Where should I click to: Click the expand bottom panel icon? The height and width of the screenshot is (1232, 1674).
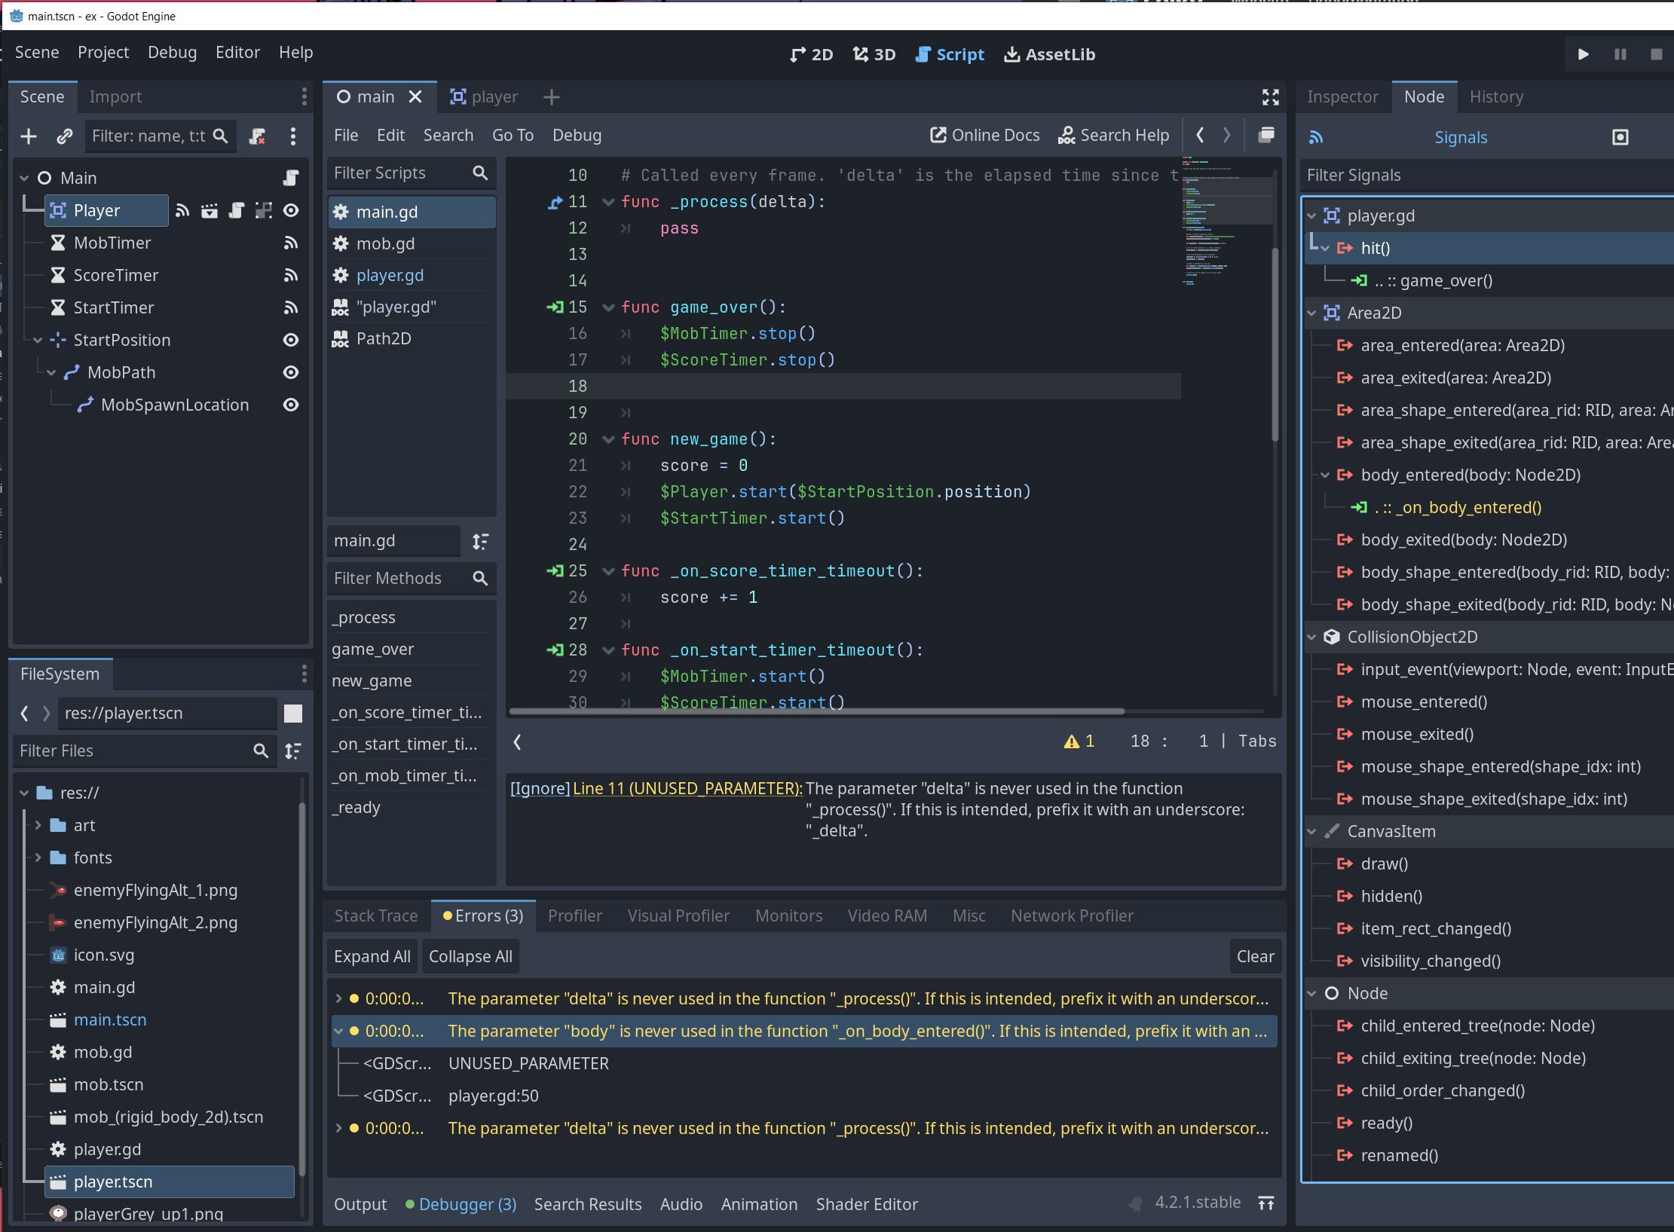coord(1266,1203)
